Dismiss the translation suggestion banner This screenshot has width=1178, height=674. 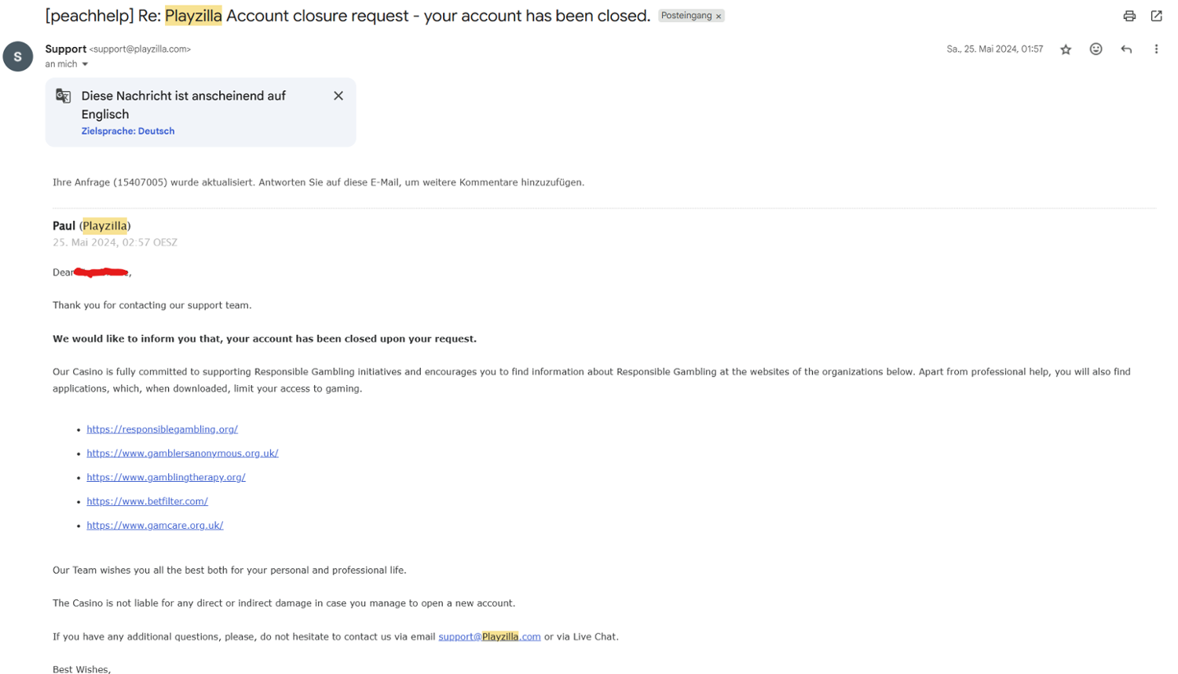(338, 96)
